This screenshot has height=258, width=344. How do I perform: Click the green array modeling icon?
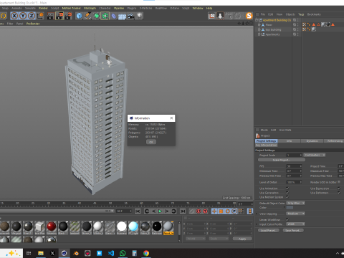[x=105, y=16]
